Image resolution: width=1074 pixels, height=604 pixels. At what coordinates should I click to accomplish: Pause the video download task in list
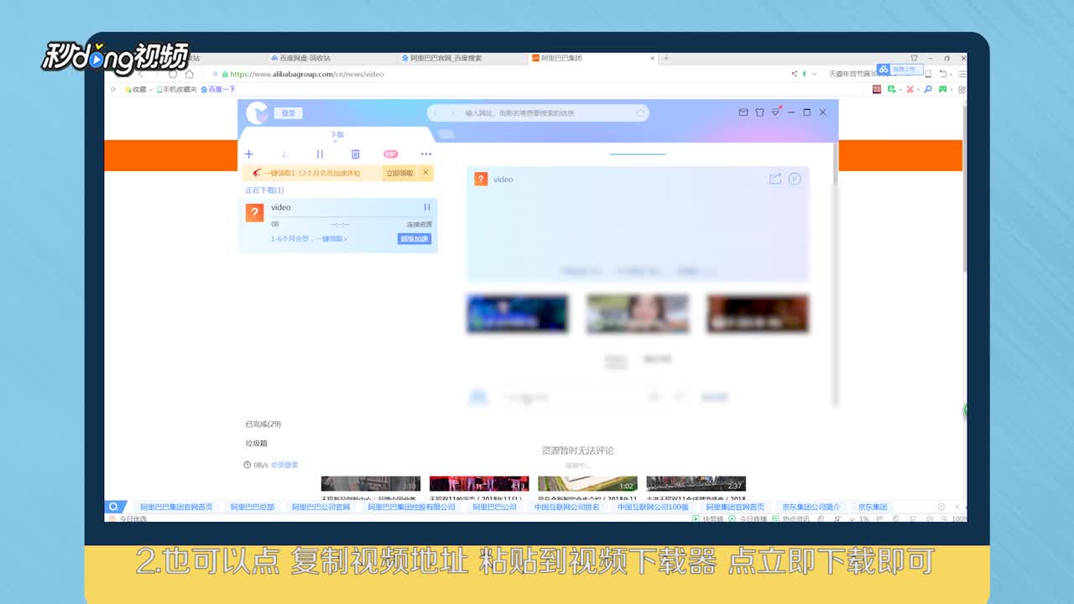pyautogui.click(x=427, y=207)
